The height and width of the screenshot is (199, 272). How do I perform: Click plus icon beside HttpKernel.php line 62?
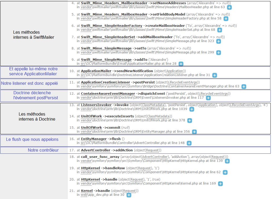(225, 172)
